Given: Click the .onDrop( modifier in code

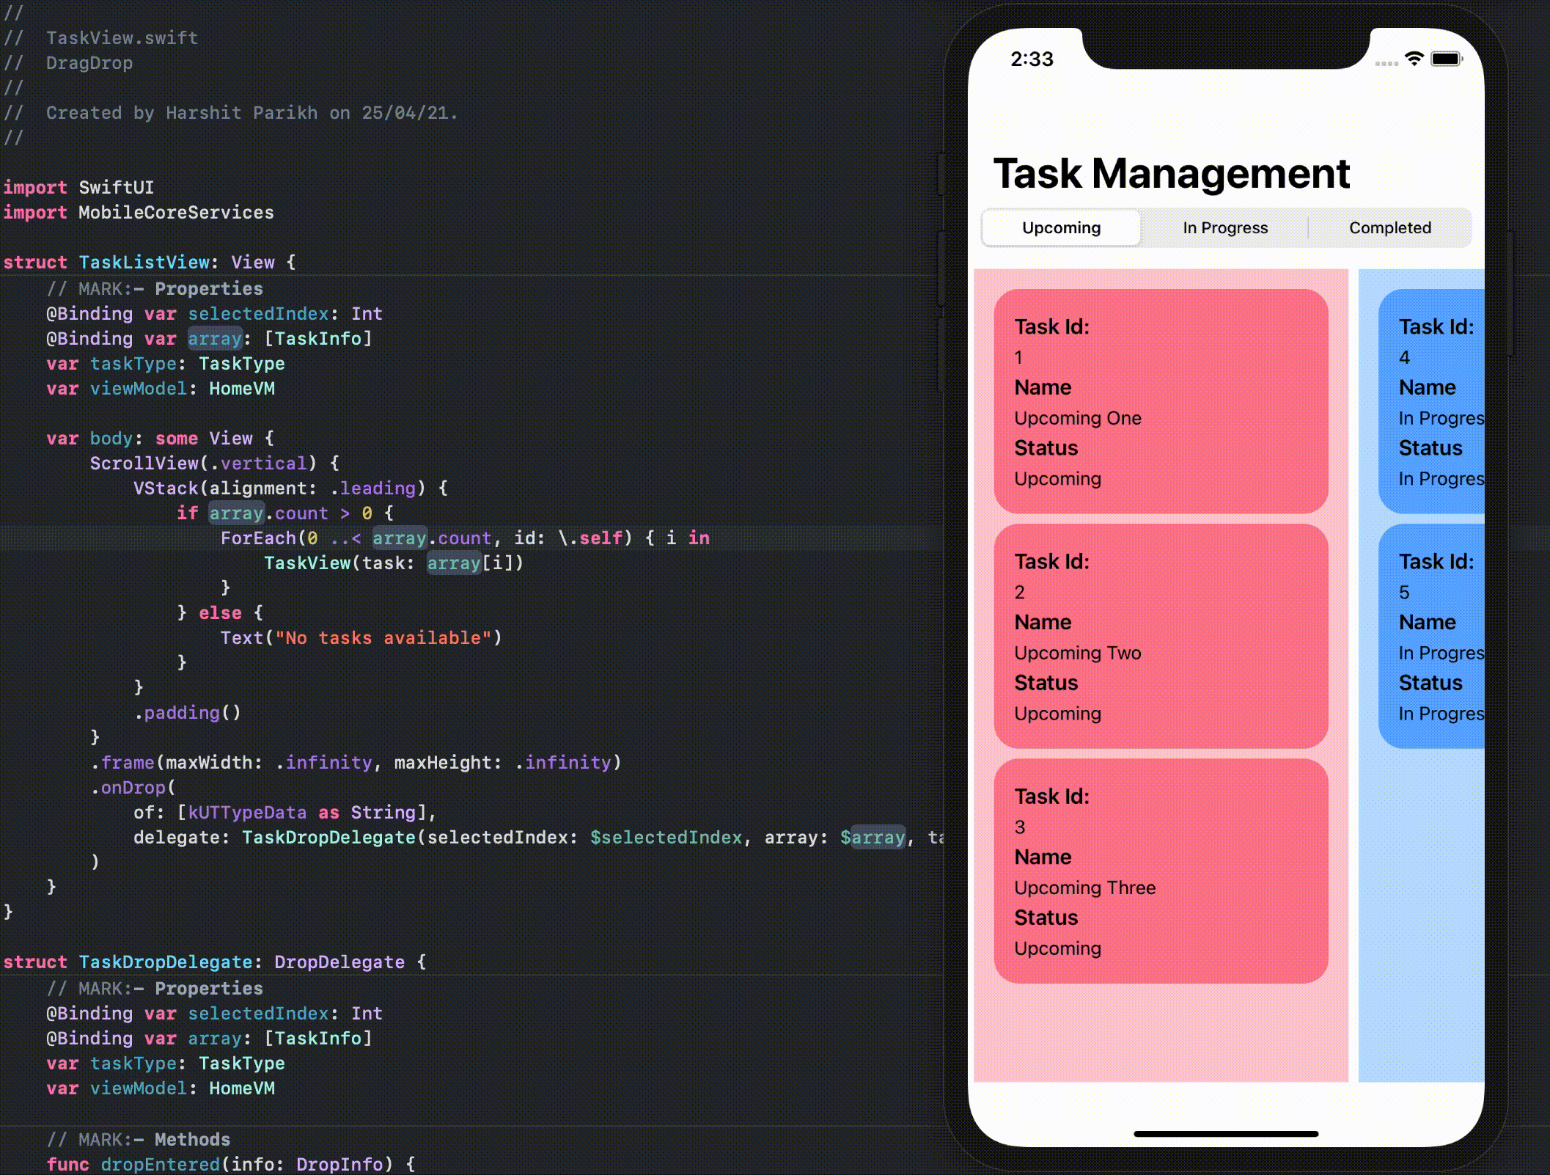Looking at the screenshot, I should 133,788.
